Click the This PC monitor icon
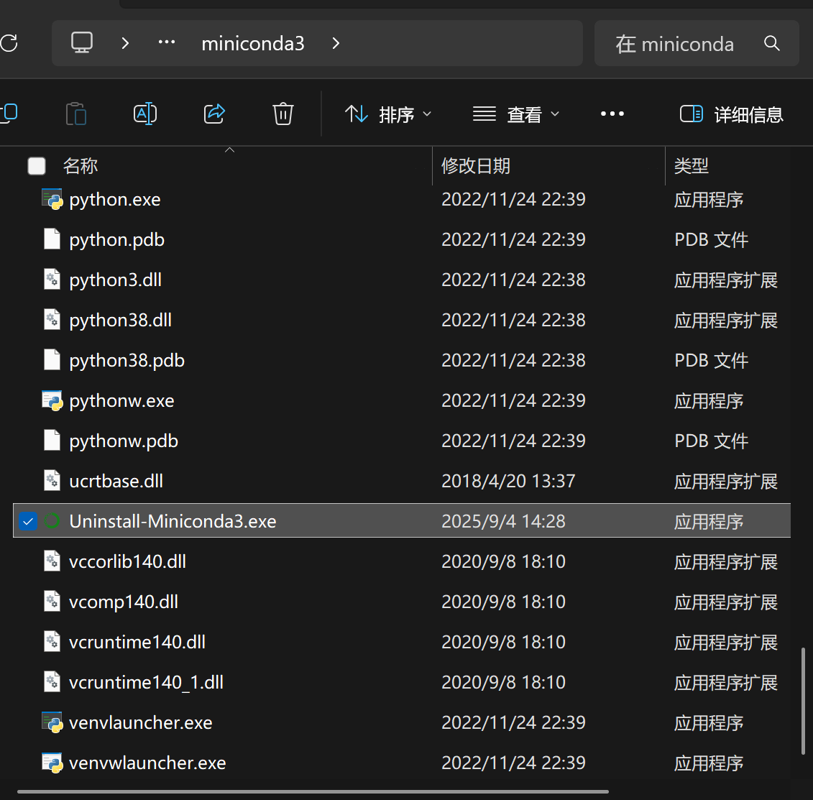This screenshot has height=800, width=813. click(x=82, y=42)
